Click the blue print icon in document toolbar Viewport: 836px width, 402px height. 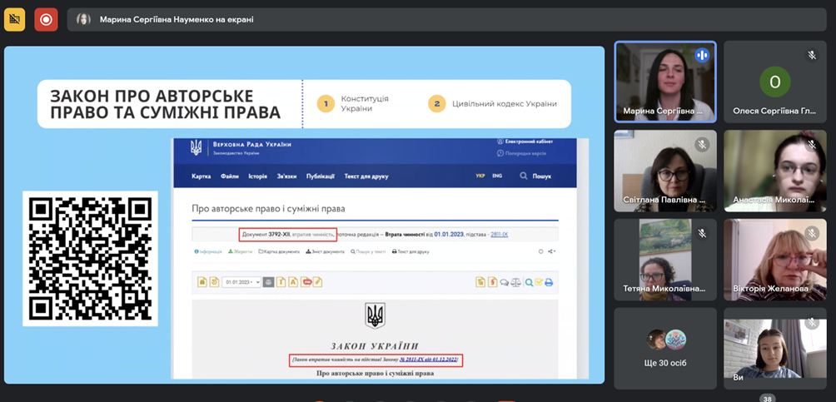pos(549,282)
